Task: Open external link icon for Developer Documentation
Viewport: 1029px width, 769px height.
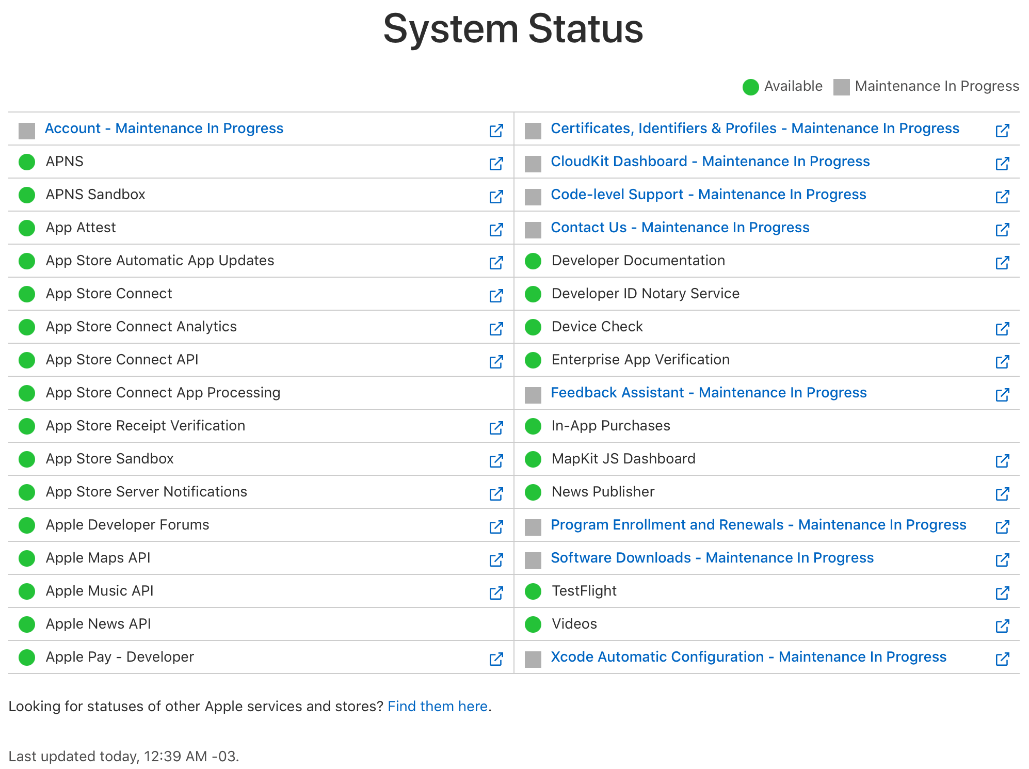Action: tap(1002, 263)
